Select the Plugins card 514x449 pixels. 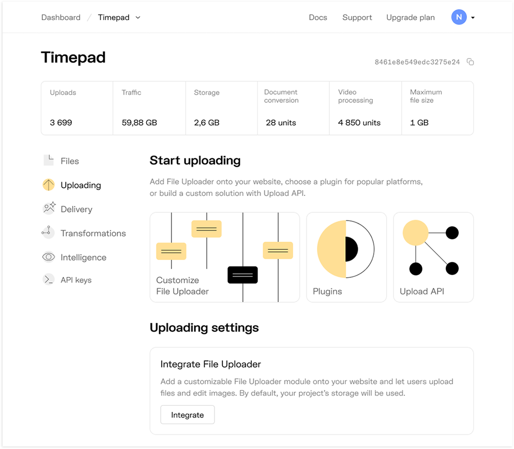346,257
